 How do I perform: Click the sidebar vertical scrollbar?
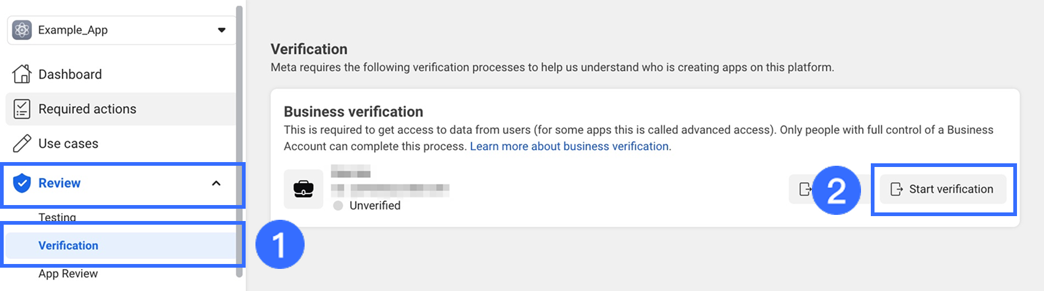[240, 141]
